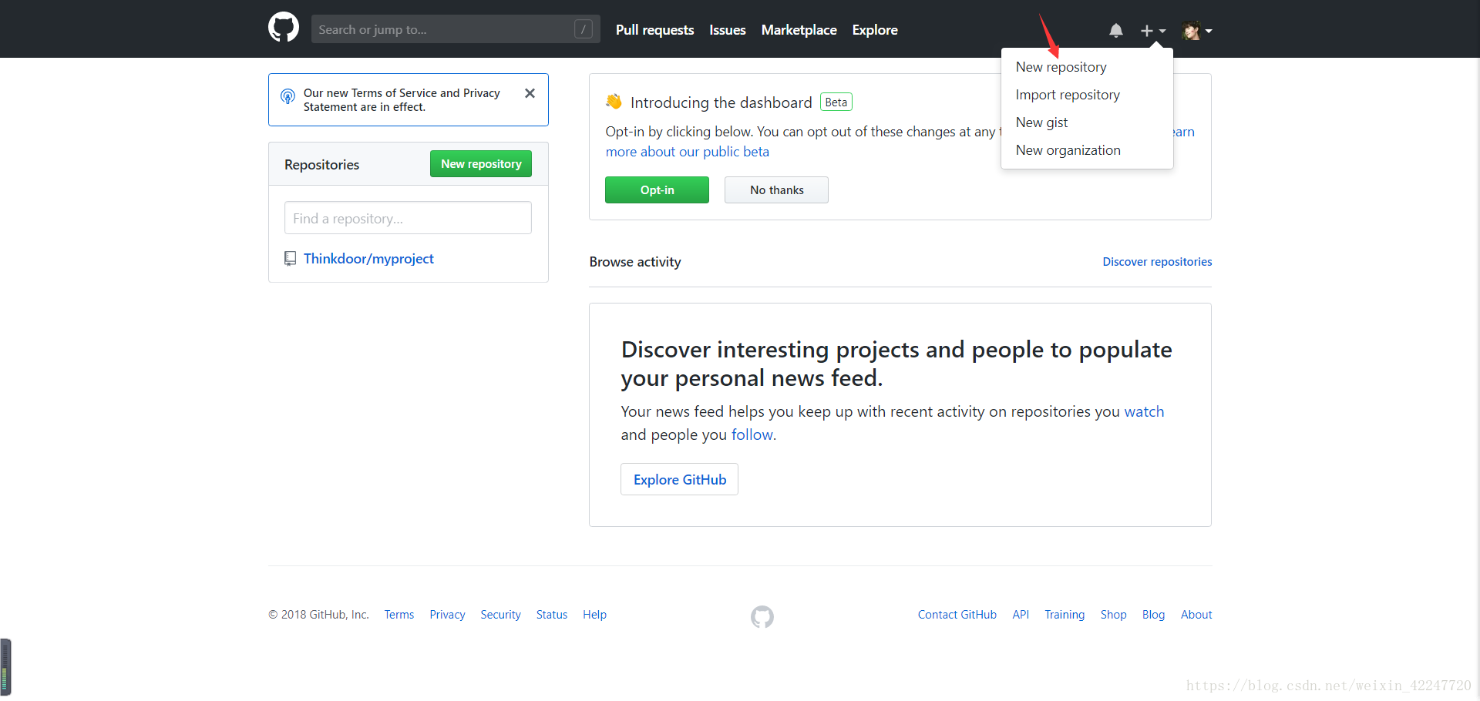Image resolution: width=1480 pixels, height=701 pixels.
Task: Click the GitHub Octocat logo in header
Action: 284,28
